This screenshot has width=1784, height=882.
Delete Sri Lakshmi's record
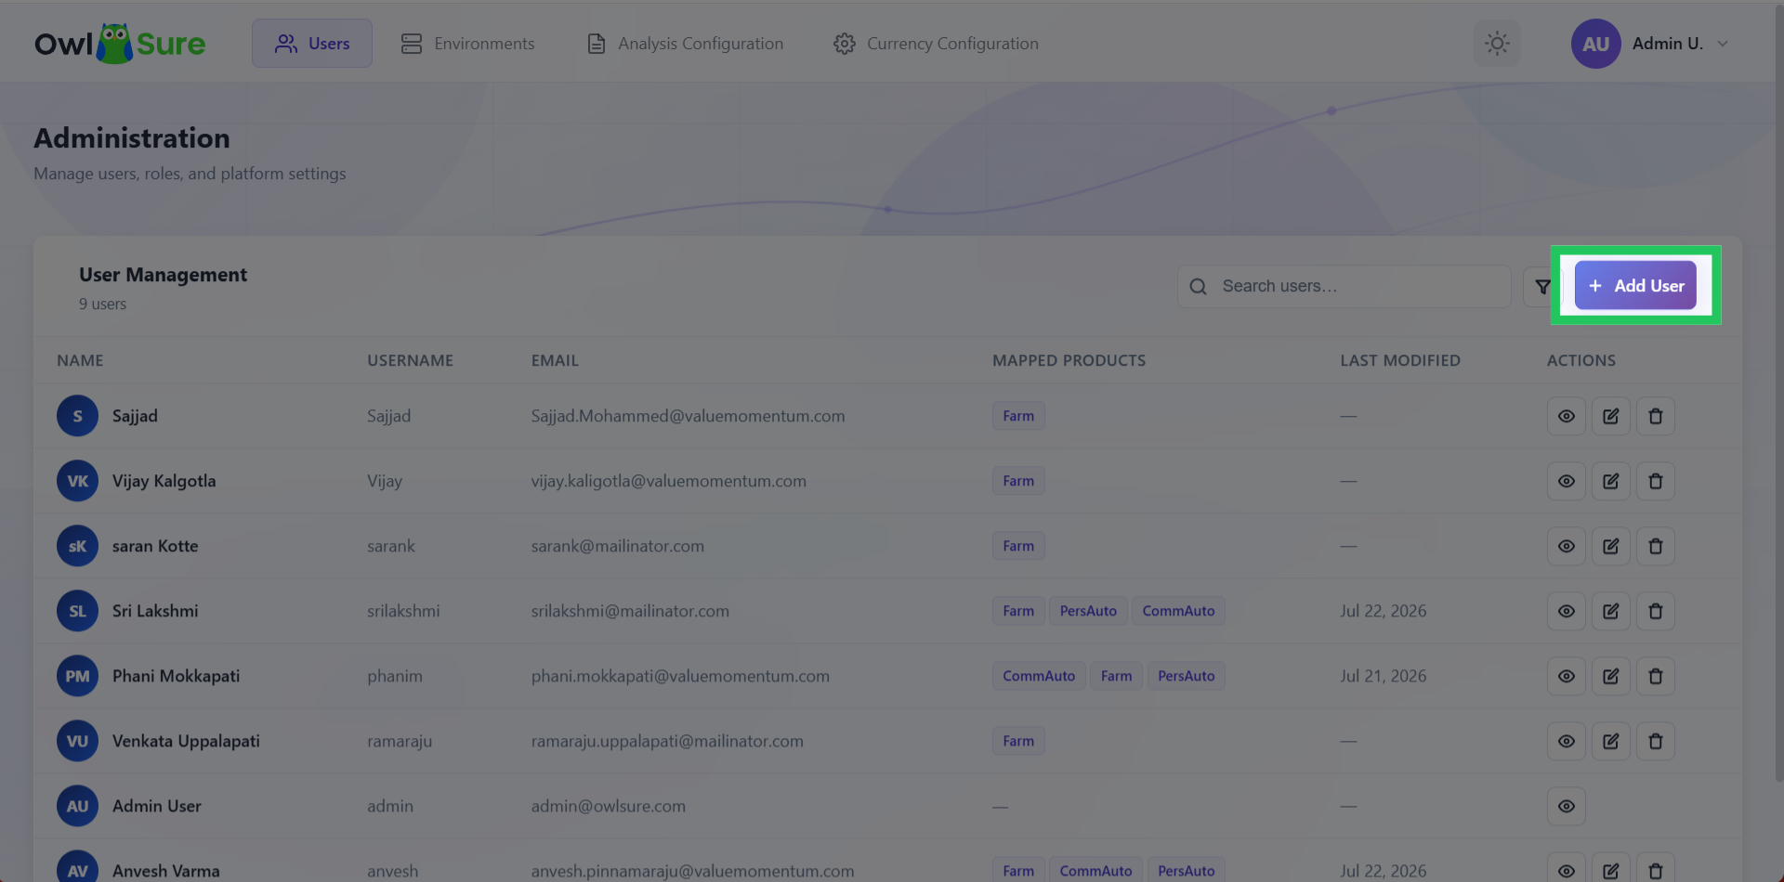(x=1656, y=611)
